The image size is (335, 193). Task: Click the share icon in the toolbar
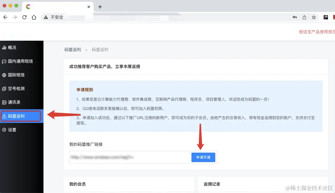(x=304, y=17)
